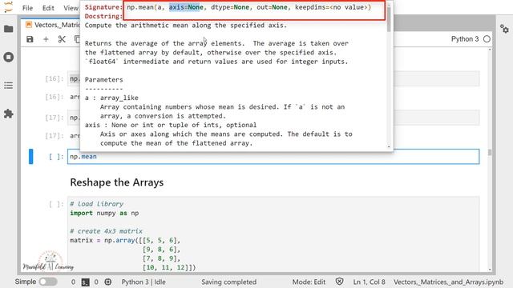Click the [17]: input cell prompt
Image resolution: width=513 pixels, height=288 pixels.
click(x=54, y=118)
